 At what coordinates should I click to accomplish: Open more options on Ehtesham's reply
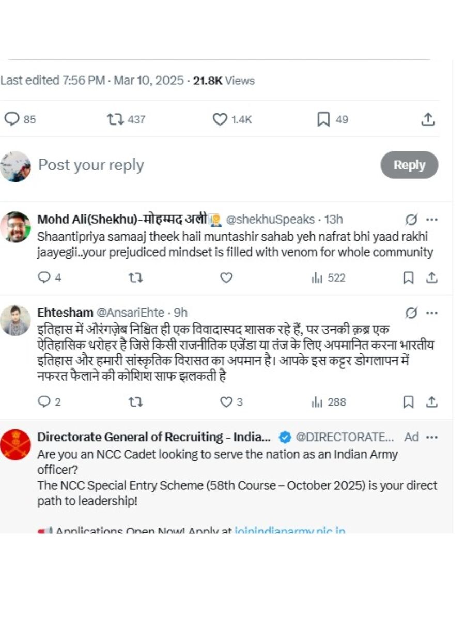[431, 312]
